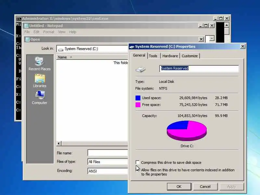This screenshot has height=195, width=260.
Task: Click the blue Used space color swatch
Action: pyautogui.click(x=138, y=98)
